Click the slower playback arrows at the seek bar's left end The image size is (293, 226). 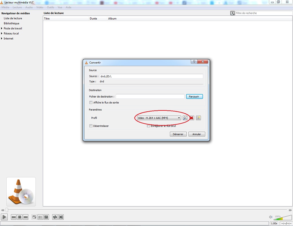click(3, 210)
